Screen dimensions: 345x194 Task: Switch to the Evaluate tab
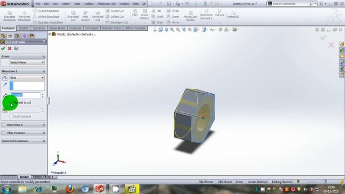[x=75, y=28]
